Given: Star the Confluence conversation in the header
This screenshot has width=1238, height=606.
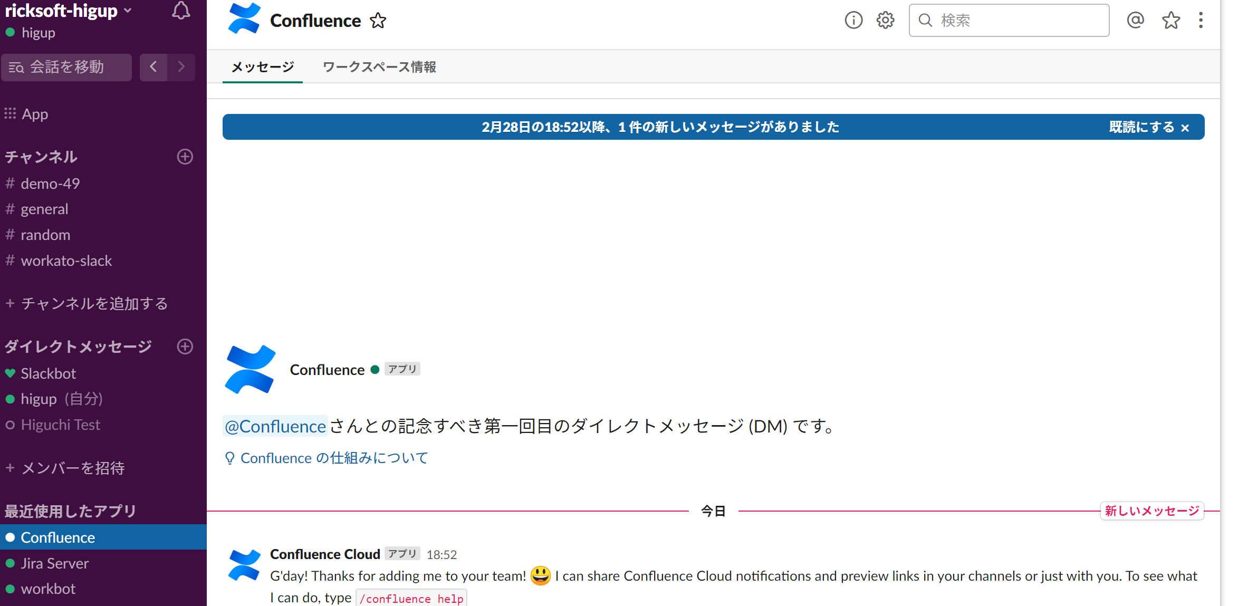Looking at the screenshot, I should click(x=378, y=21).
